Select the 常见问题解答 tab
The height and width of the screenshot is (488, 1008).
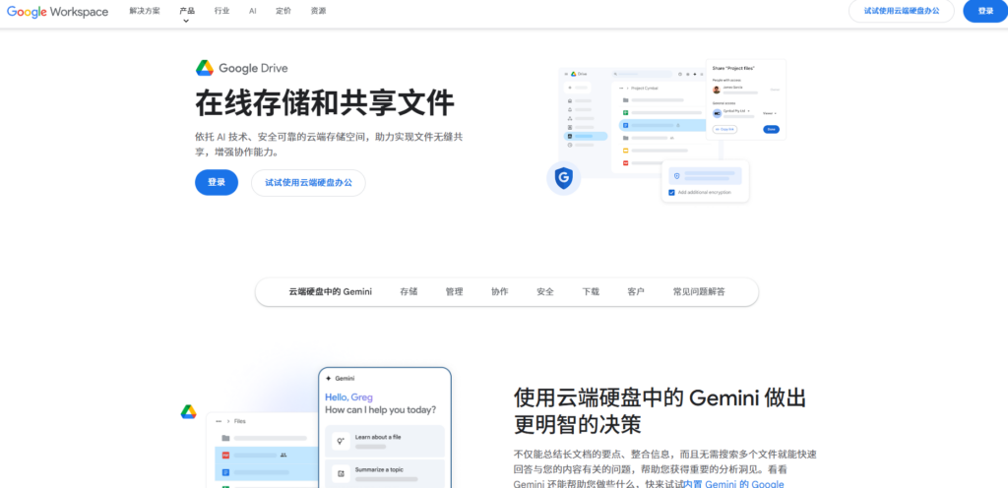(x=699, y=292)
